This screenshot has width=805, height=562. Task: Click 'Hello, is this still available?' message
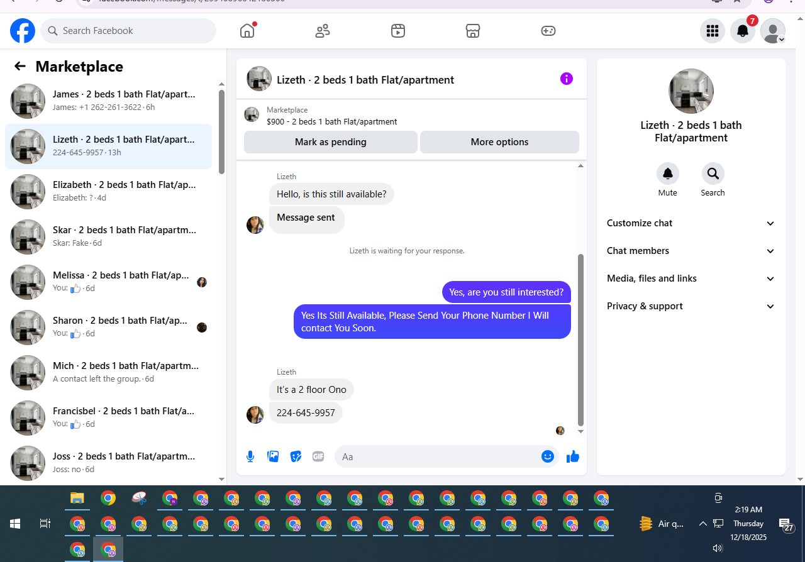click(331, 194)
